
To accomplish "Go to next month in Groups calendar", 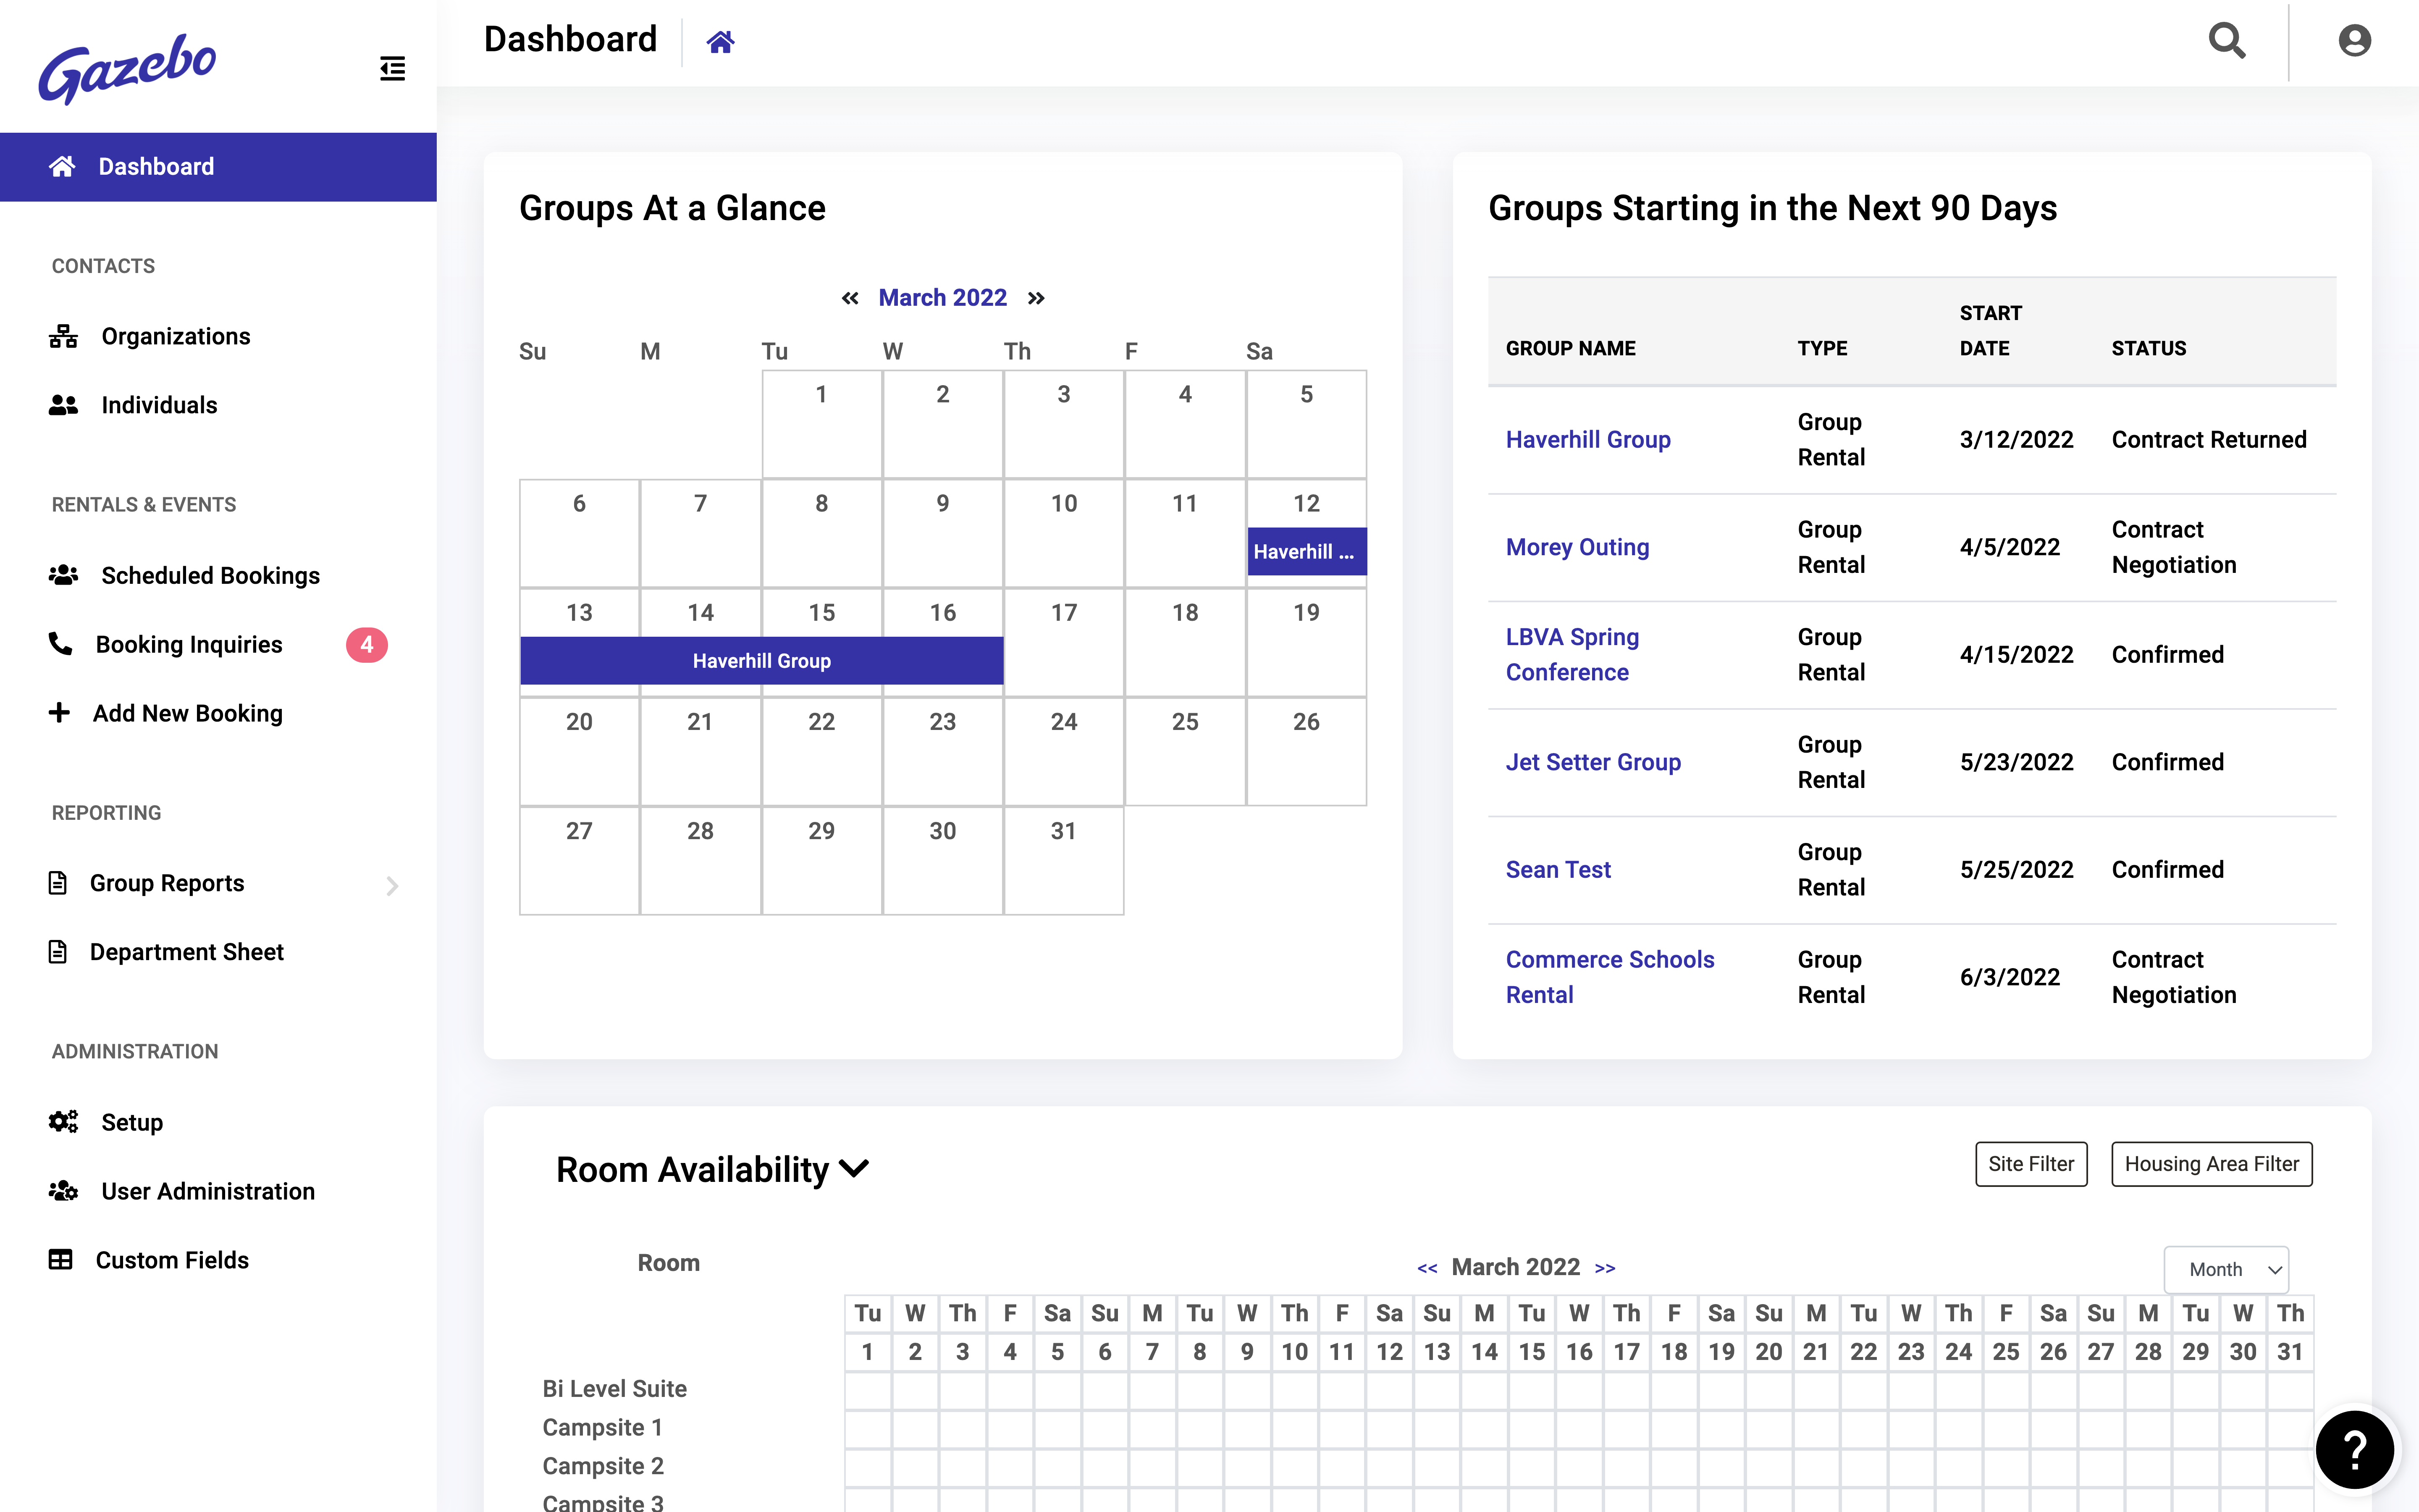I will (1036, 298).
